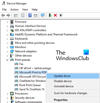Expand the Network adapters node

click(x=7, y=51)
